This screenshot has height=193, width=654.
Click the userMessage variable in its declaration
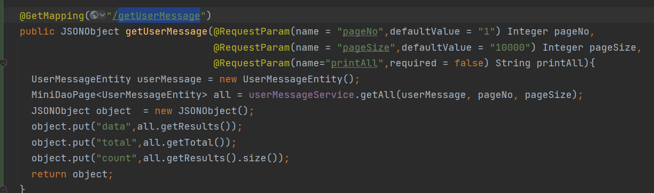(x=169, y=79)
